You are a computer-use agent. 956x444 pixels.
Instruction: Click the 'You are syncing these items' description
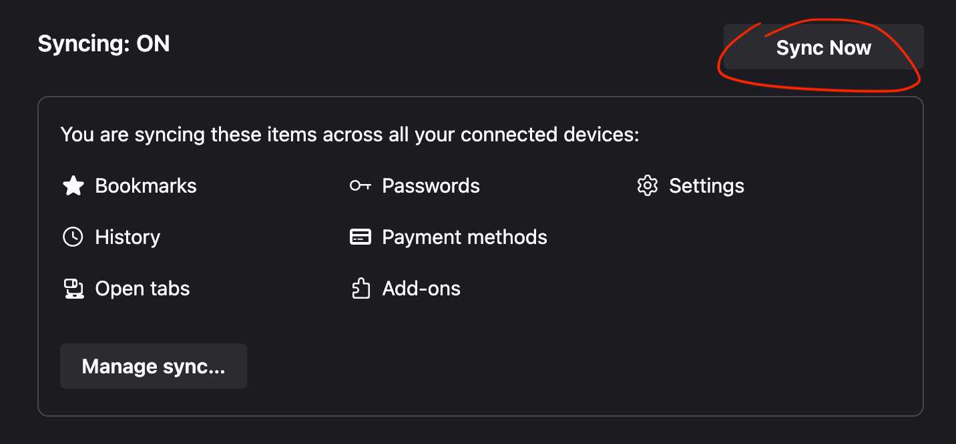[350, 135]
